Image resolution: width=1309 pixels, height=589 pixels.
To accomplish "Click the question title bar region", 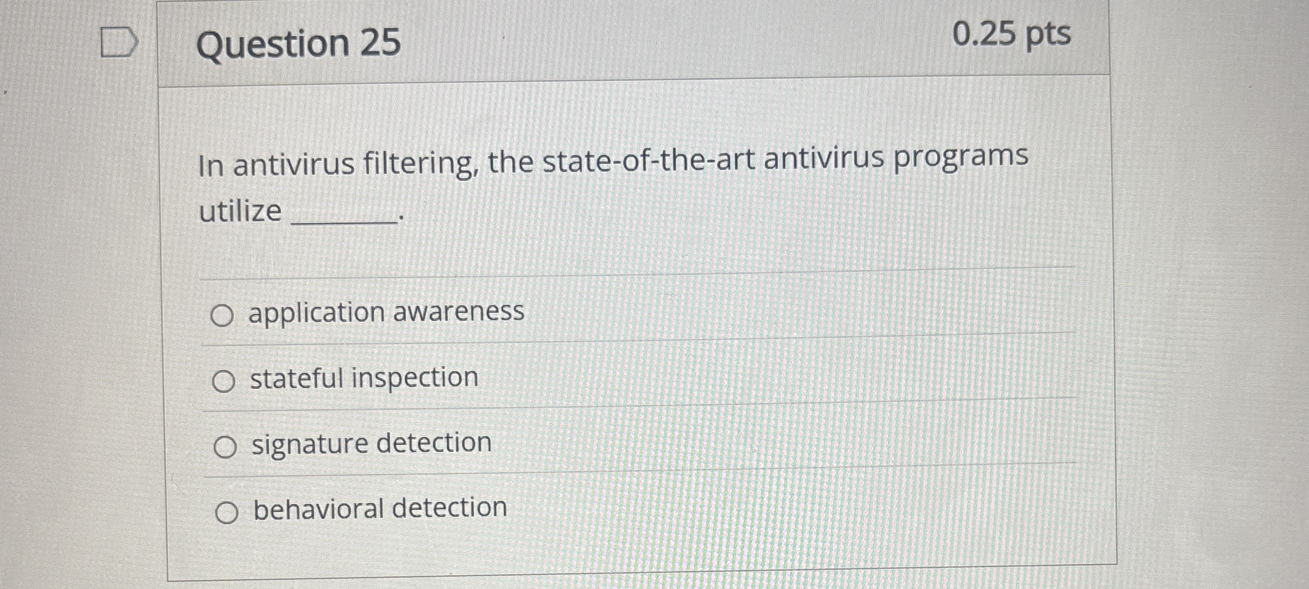I will 584,40.
